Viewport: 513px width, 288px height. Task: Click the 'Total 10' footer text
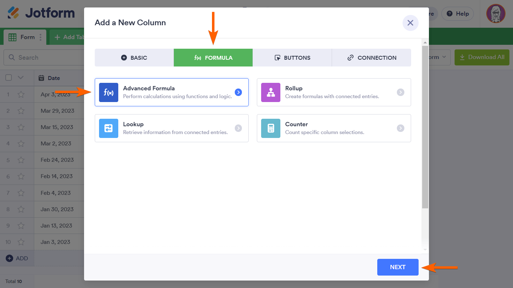click(14, 281)
